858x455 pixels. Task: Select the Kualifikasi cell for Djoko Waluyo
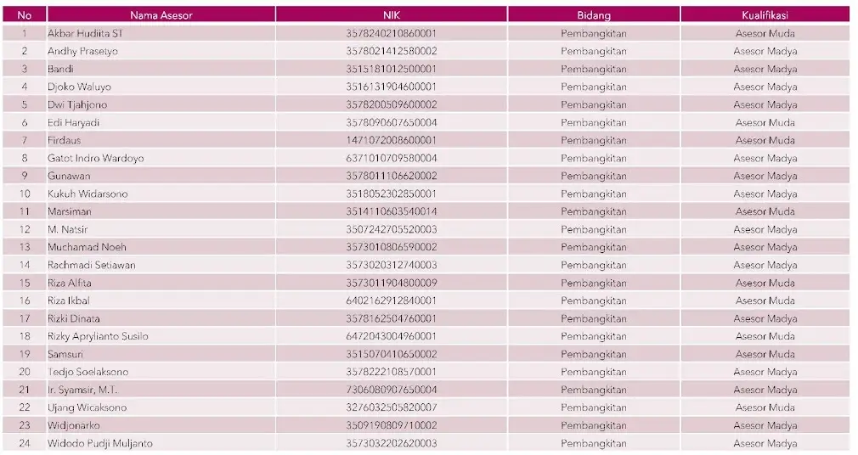tap(765, 87)
